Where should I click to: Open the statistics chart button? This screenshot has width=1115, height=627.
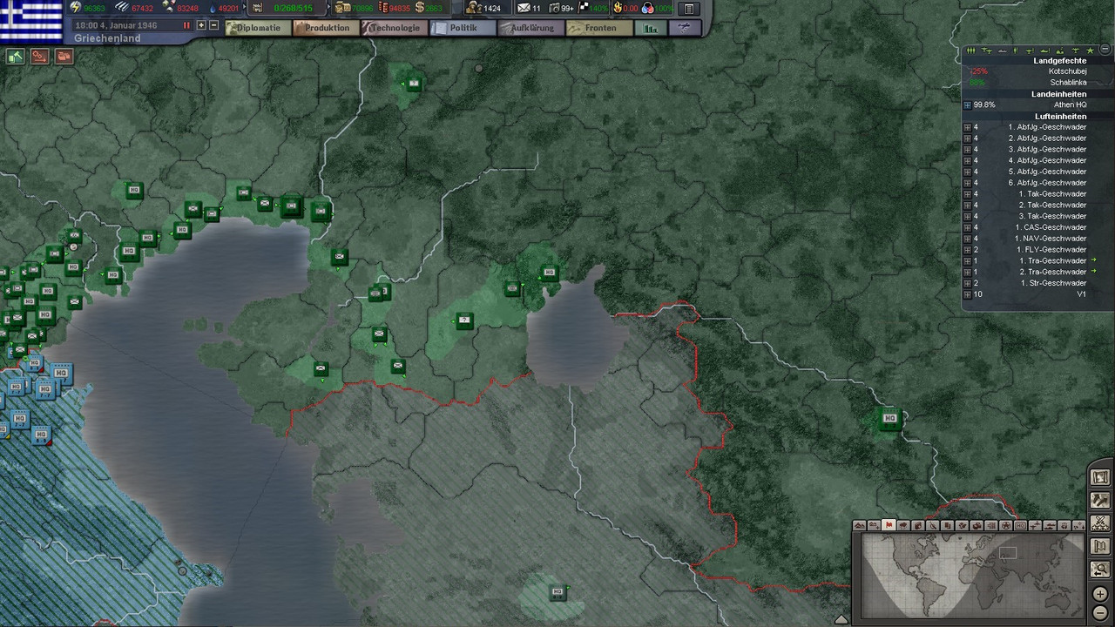pyautogui.click(x=650, y=28)
